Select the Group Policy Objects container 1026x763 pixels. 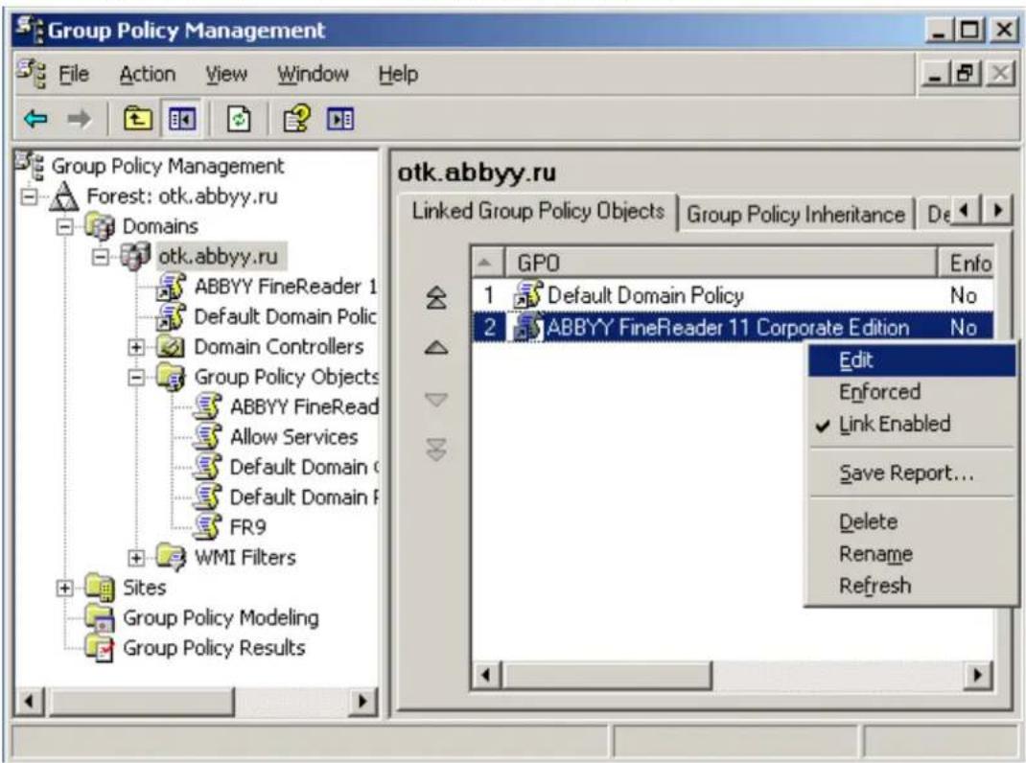tap(286, 377)
